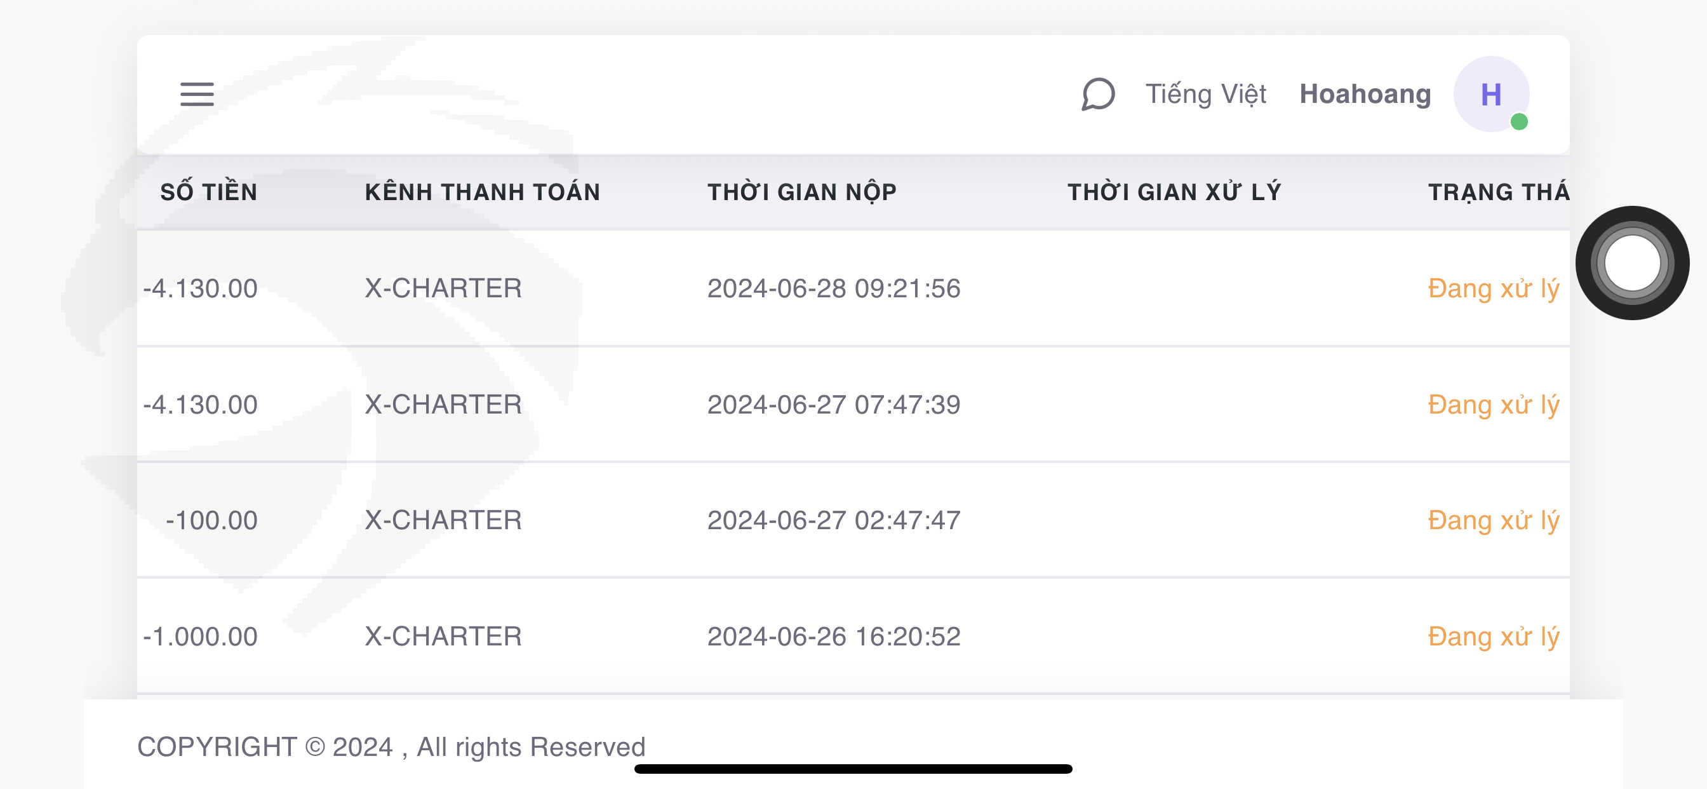Tap the iOS home indicator bar
Image resolution: width=1707 pixels, height=789 pixels.
853,769
